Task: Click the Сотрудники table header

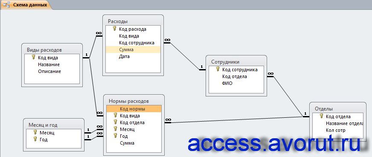Action: pos(236,62)
